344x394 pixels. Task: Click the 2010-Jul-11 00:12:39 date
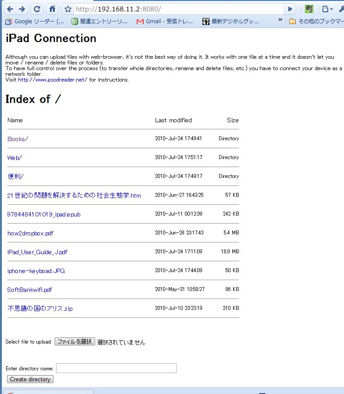[x=179, y=214]
